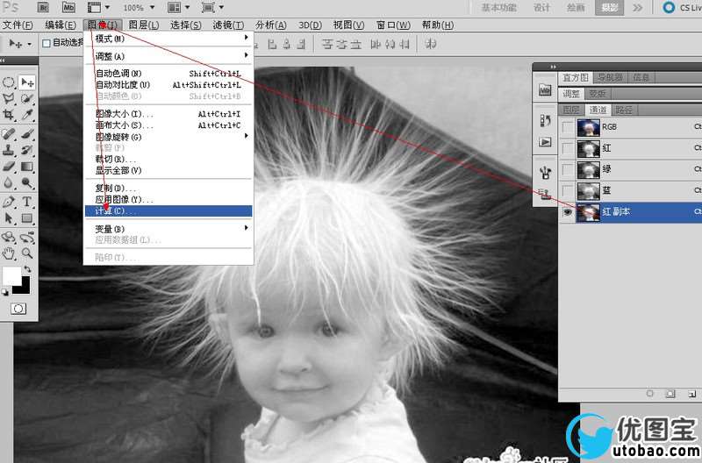Enable Auto-Select checkbox in options bar

point(47,43)
